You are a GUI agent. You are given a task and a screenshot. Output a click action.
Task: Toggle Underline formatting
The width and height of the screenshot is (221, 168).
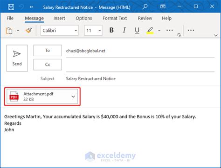tap(137, 30)
